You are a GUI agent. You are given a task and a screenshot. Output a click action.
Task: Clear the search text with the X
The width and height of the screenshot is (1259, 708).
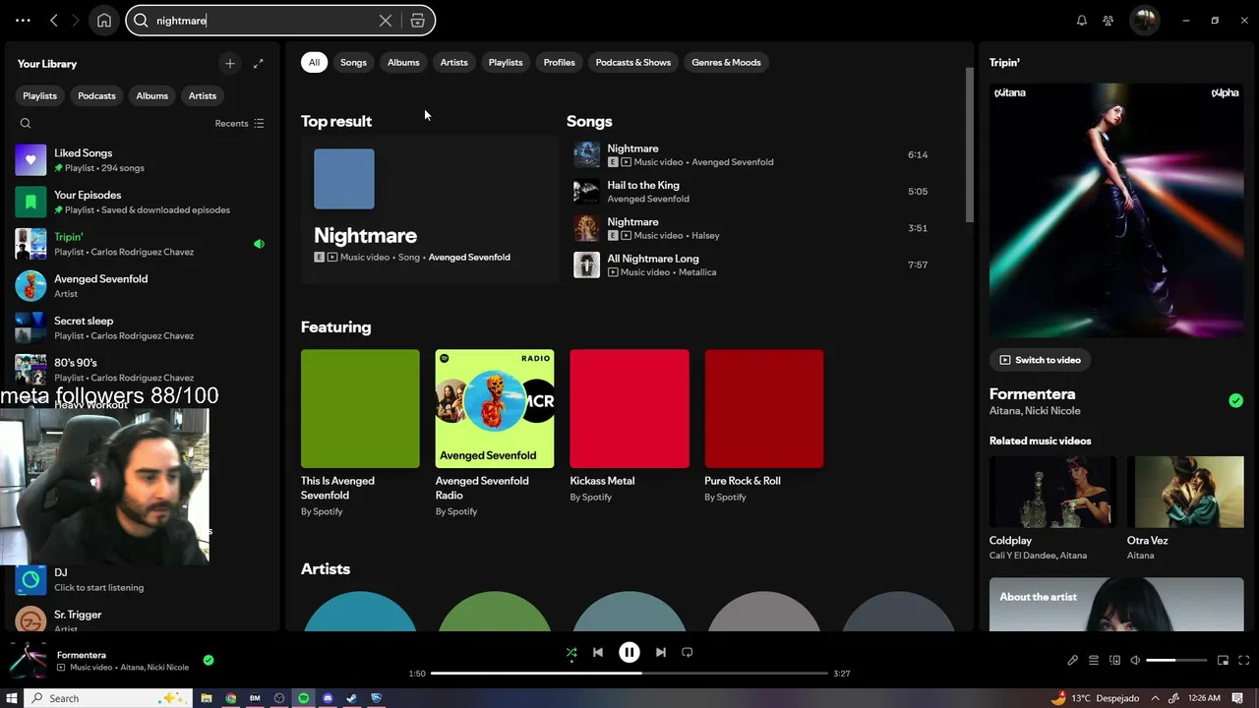pyautogui.click(x=386, y=21)
